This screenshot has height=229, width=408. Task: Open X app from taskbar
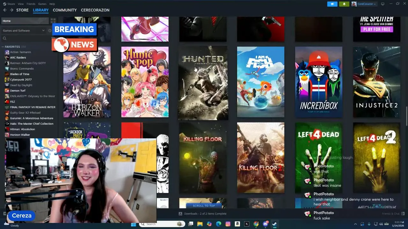coord(246,224)
